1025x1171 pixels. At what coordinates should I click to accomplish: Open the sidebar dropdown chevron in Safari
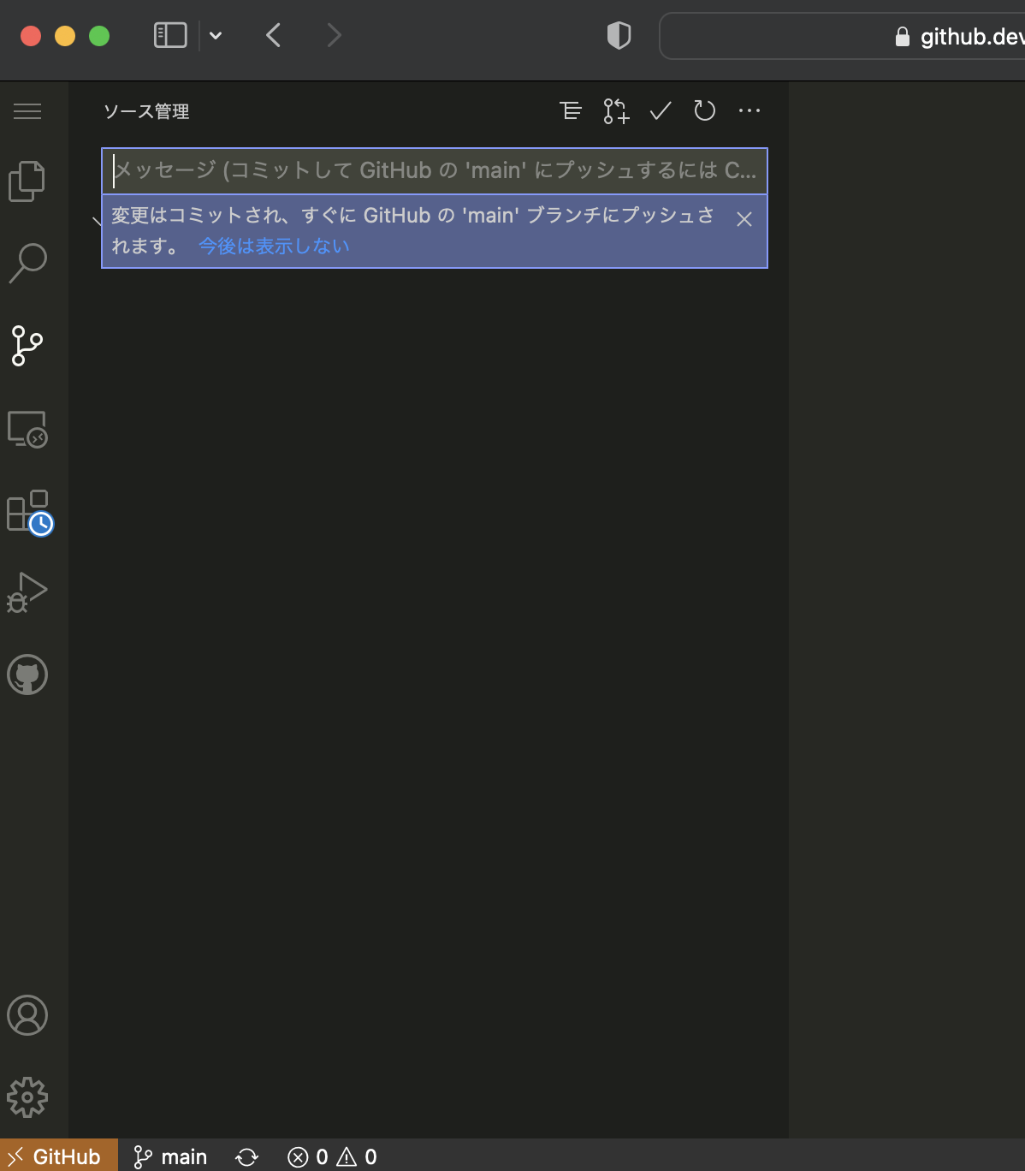215,35
